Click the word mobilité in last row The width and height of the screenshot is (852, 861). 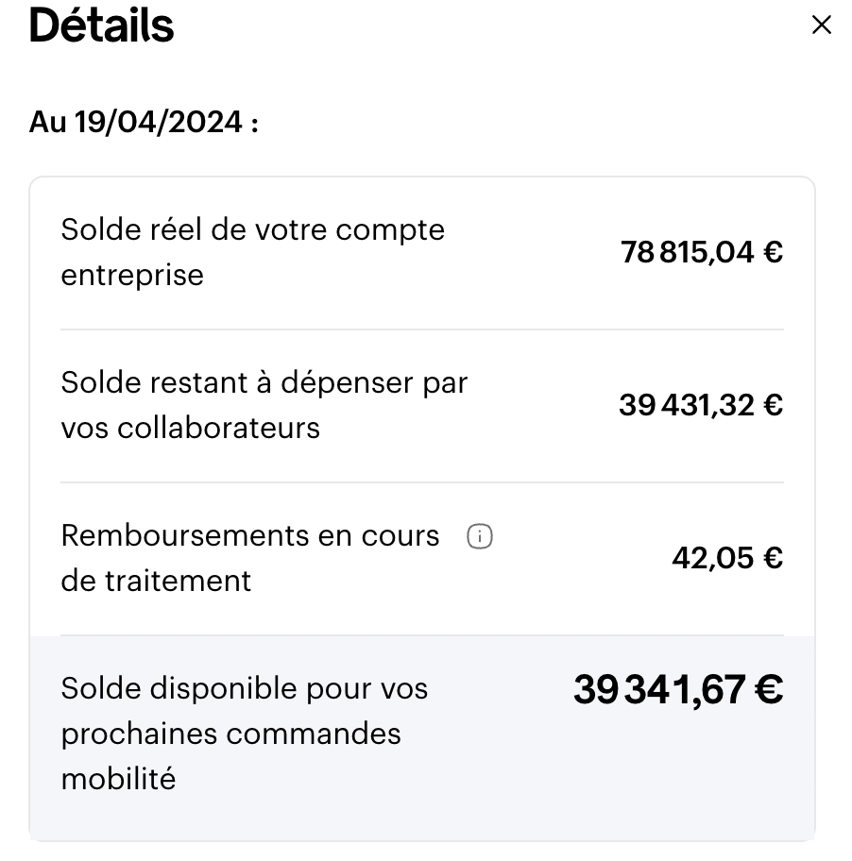[119, 779]
